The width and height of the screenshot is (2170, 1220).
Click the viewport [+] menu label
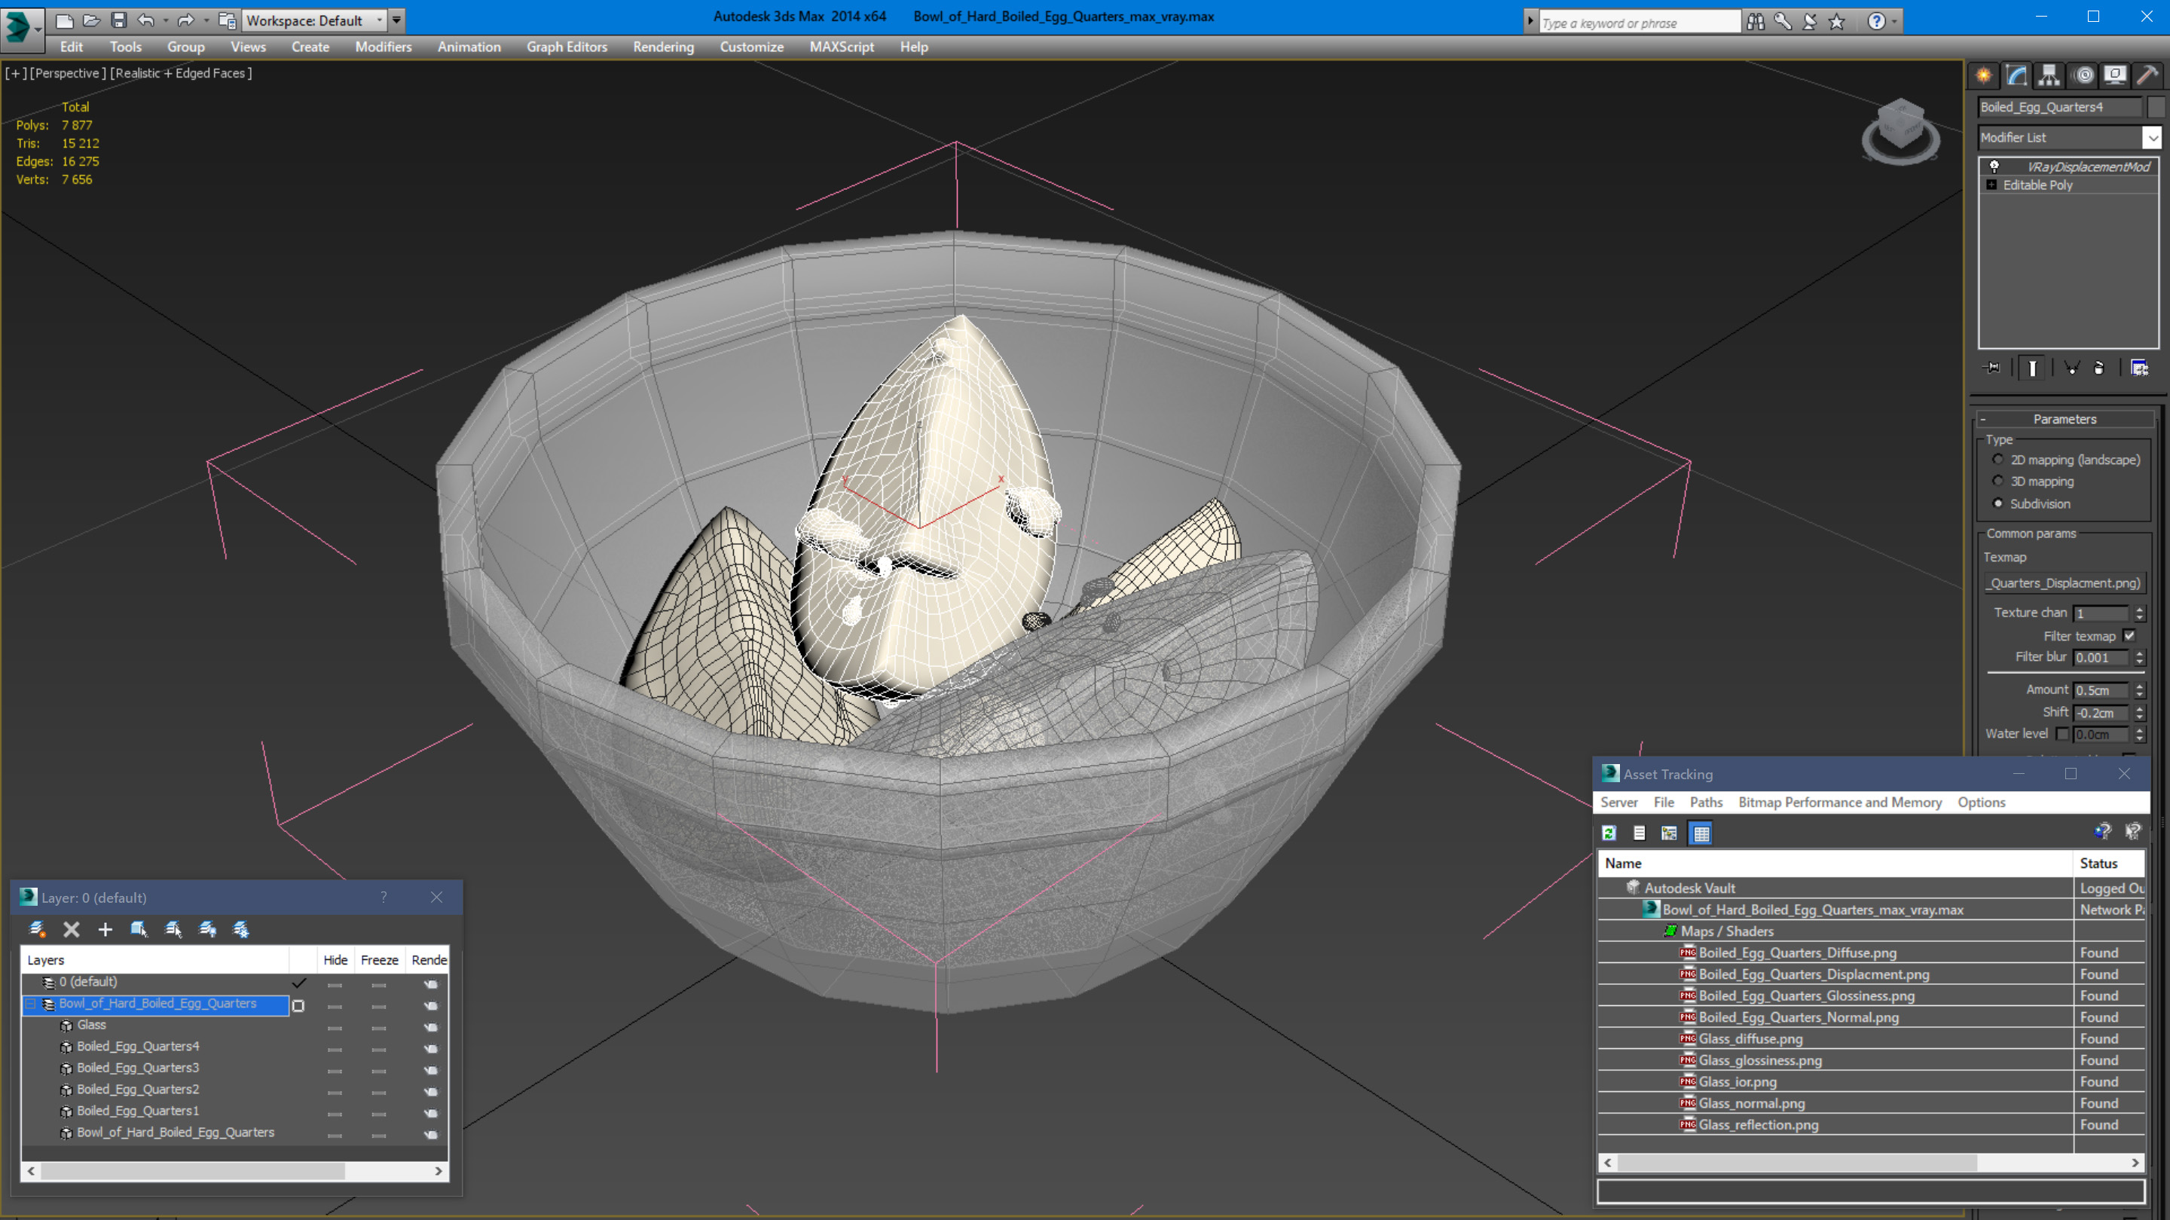click(14, 73)
